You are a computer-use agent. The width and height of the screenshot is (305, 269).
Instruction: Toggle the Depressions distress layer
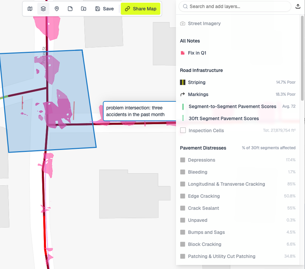pyautogui.click(x=183, y=160)
